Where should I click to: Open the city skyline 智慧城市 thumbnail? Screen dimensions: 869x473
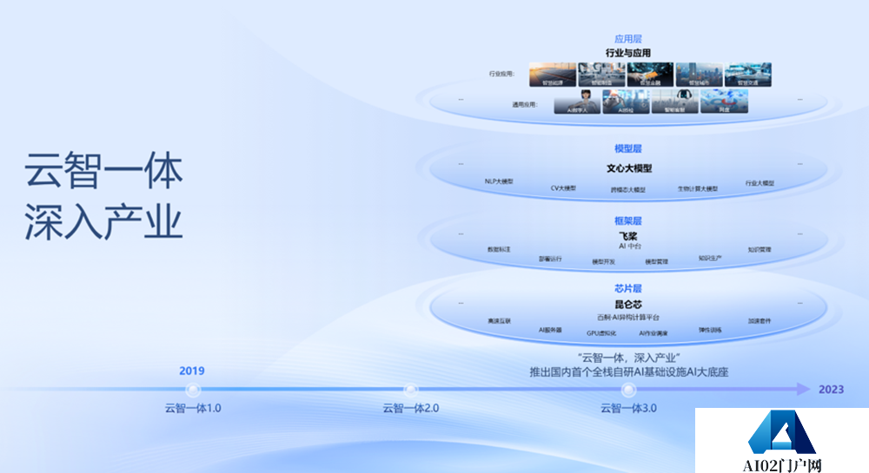[x=700, y=75]
